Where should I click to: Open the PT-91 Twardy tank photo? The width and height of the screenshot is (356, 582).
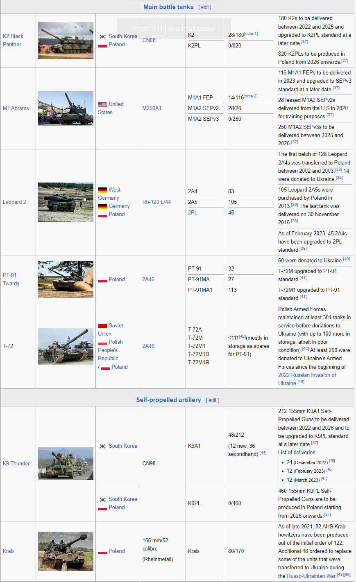[x=66, y=279]
